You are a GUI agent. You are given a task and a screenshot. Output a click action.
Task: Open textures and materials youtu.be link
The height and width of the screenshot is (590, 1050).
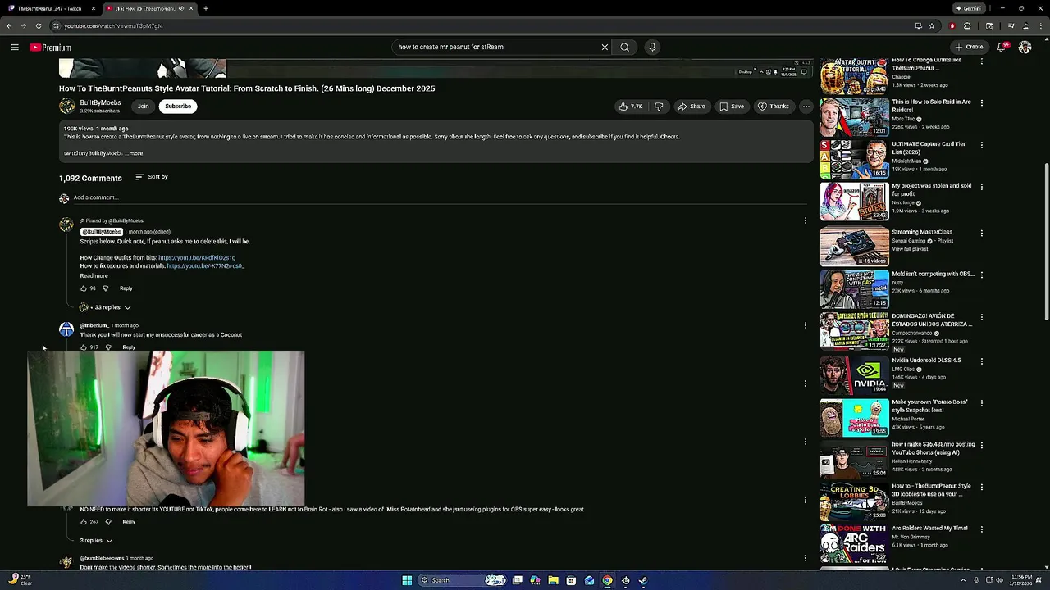(x=205, y=266)
